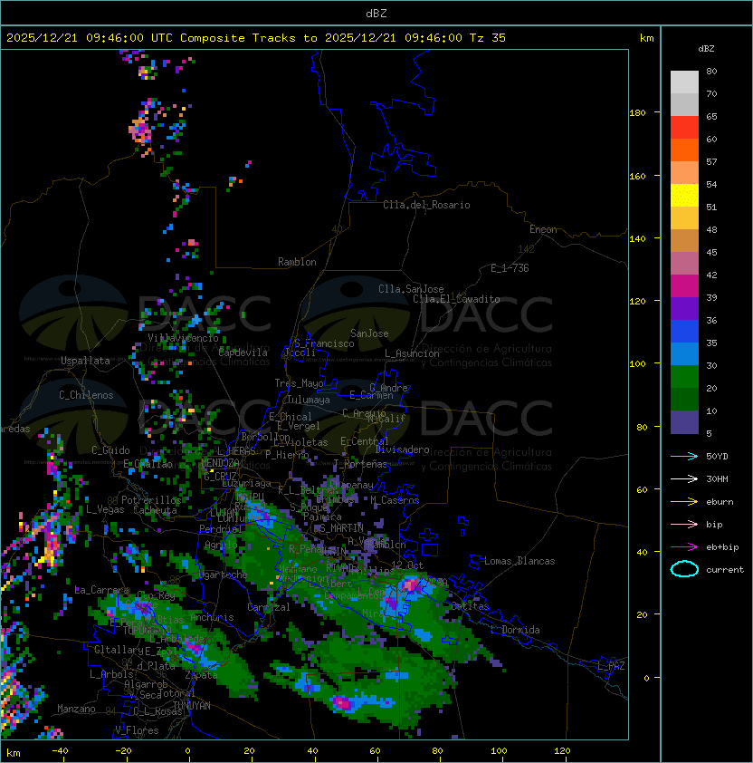
Task: Click the Clla.SanJose label
Action: point(411,289)
